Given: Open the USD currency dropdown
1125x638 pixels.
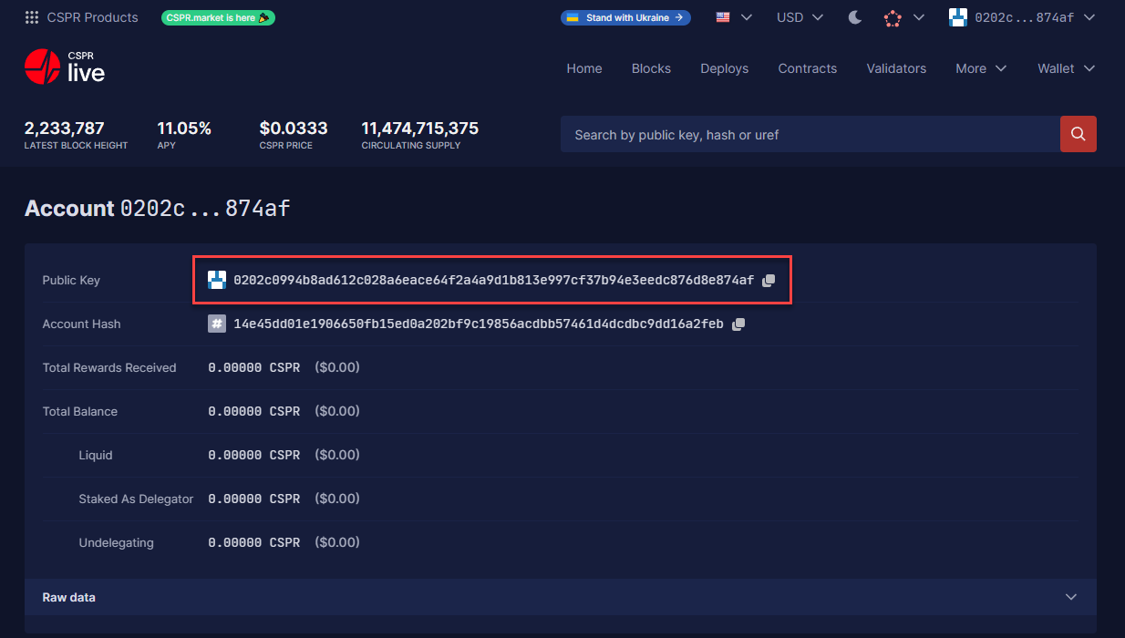Looking at the screenshot, I should point(800,17).
